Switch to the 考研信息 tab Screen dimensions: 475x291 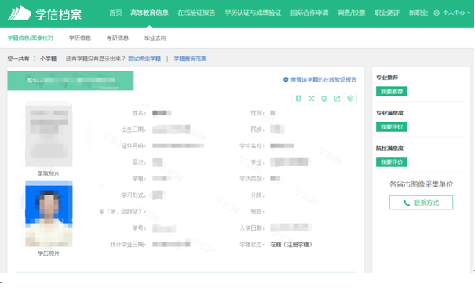[118, 38]
